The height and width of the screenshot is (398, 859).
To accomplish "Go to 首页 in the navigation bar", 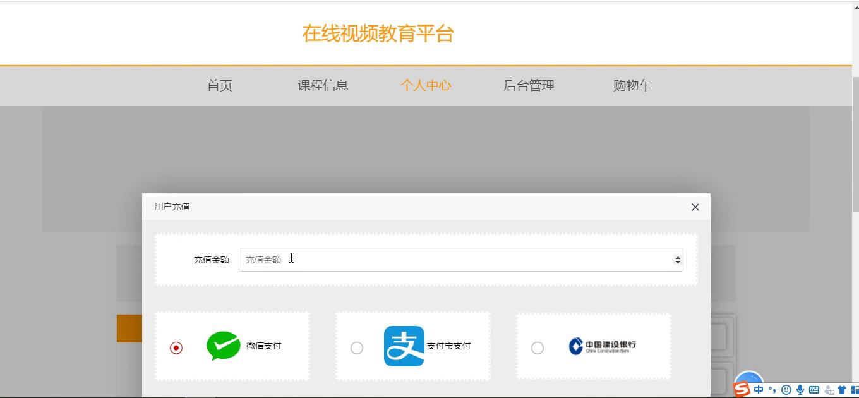I will (220, 86).
